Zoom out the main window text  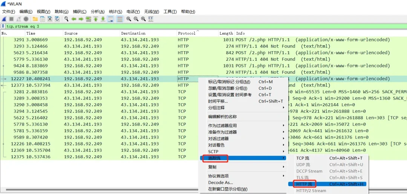(136, 19)
